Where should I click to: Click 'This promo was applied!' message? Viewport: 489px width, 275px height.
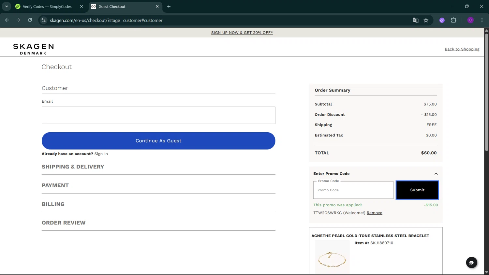coord(337,205)
